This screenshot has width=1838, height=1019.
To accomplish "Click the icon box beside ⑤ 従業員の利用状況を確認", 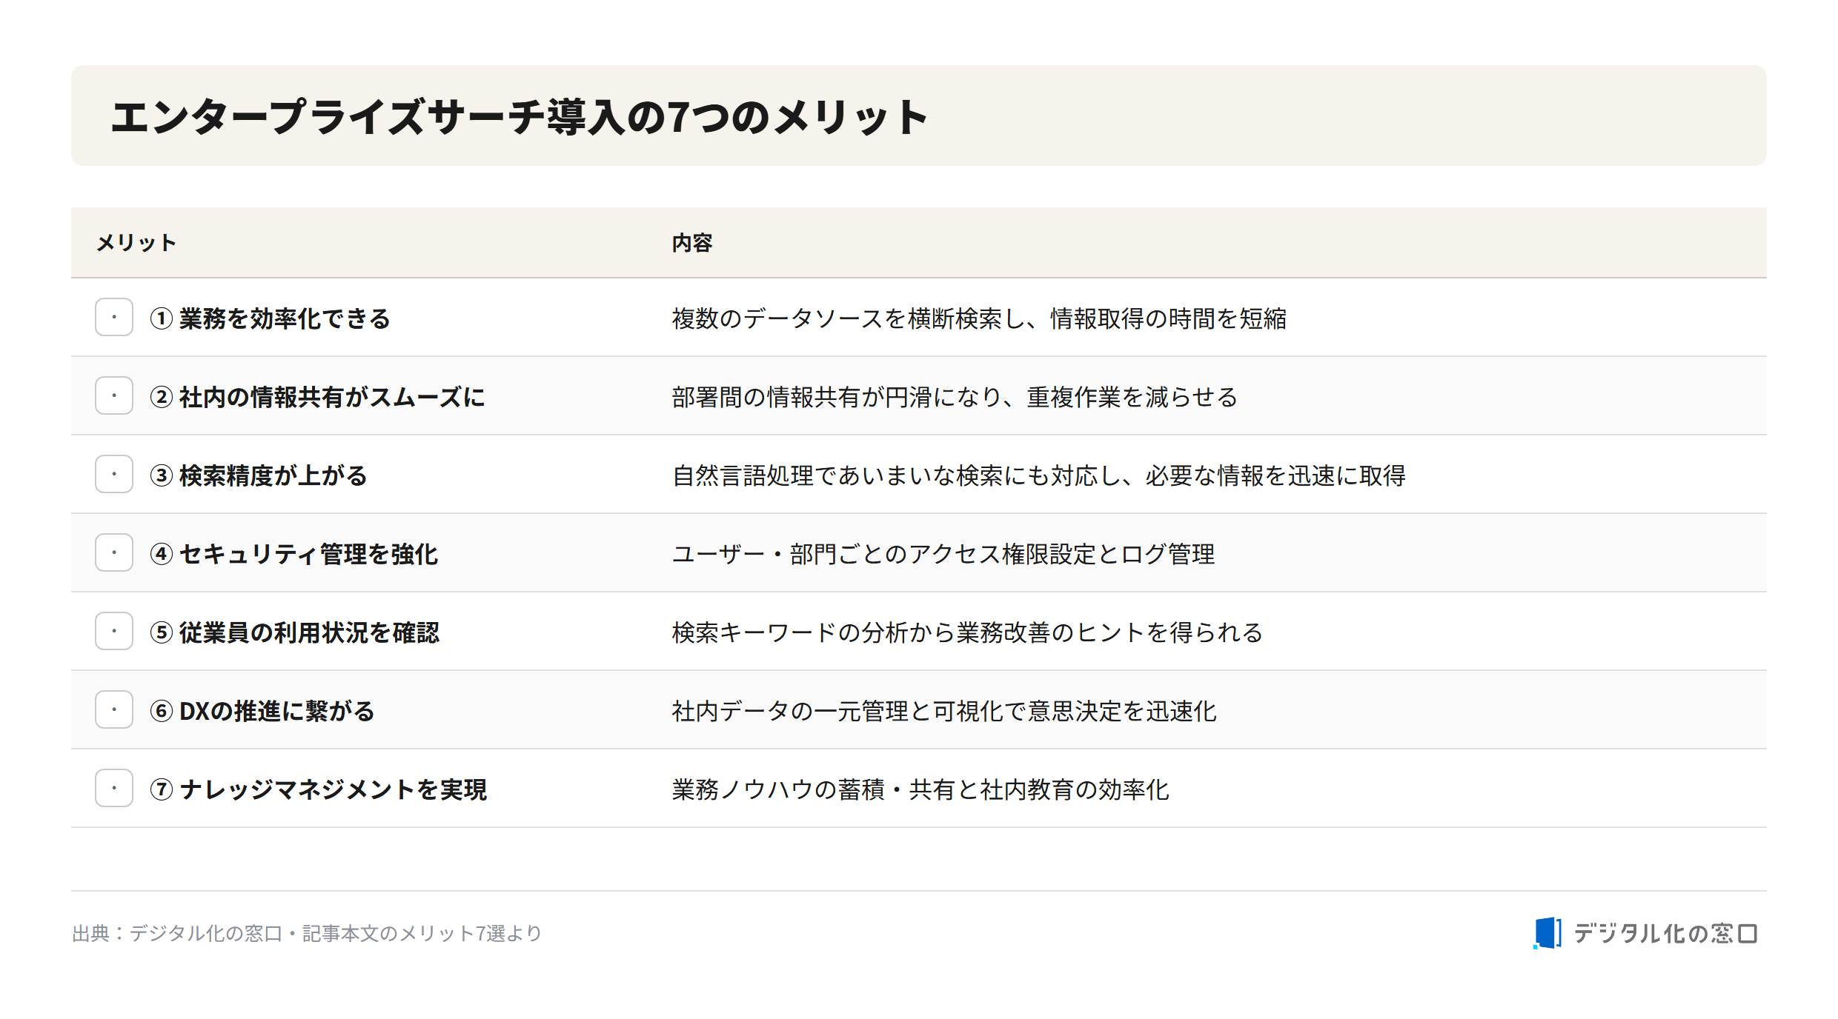I will tap(114, 631).
